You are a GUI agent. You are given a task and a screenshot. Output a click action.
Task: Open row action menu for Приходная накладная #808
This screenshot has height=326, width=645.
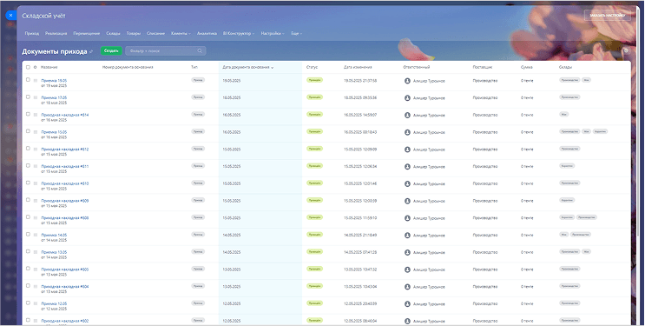[36, 217]
